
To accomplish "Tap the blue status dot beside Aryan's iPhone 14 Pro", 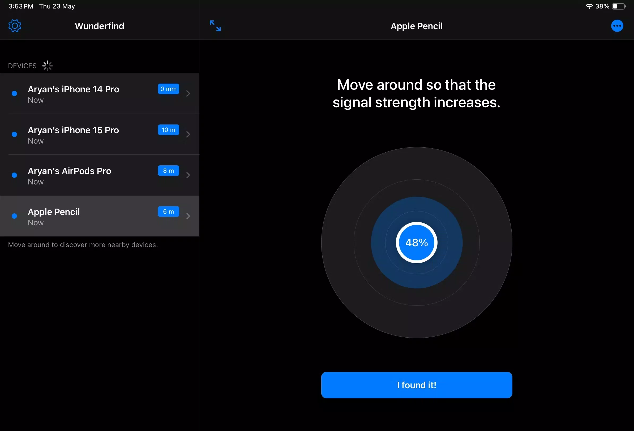I will coord(14,94).
